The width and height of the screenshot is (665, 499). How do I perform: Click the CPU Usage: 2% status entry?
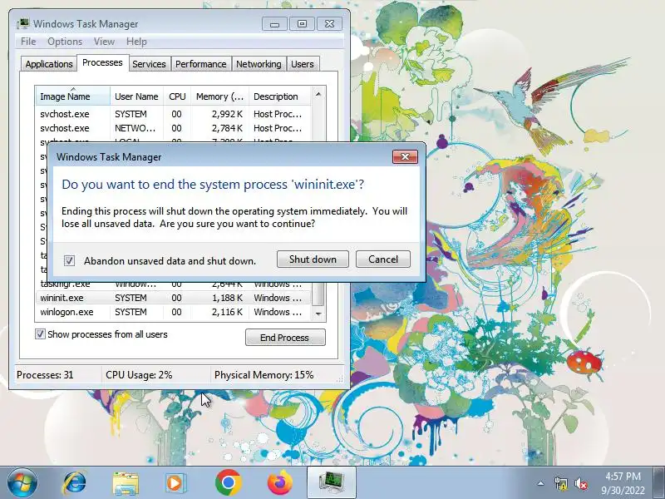[x=139, y=375]
